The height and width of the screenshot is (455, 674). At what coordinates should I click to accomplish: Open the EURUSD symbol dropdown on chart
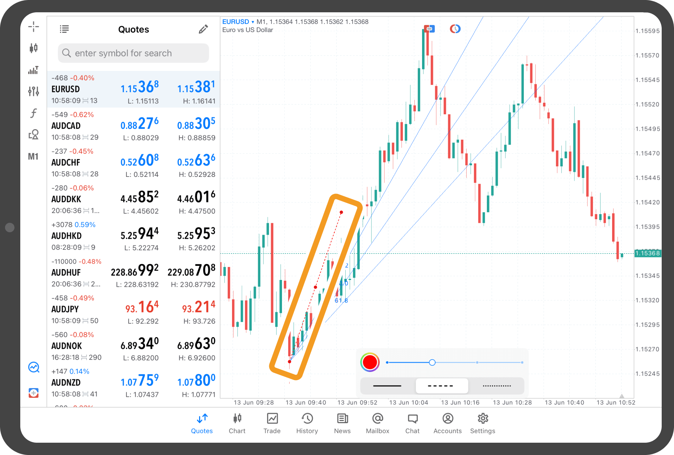pos(238,22)
